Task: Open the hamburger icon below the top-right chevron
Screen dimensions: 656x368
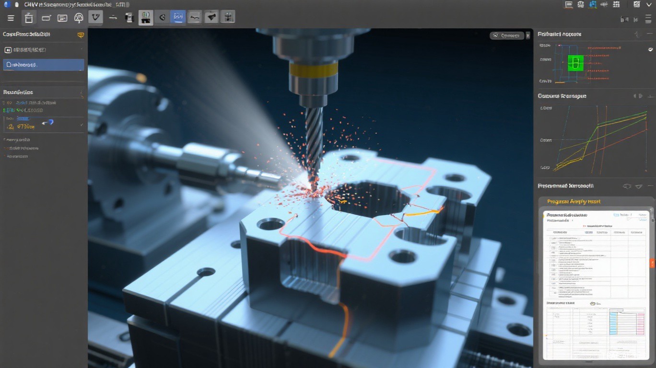Action: tap(649, 19)
